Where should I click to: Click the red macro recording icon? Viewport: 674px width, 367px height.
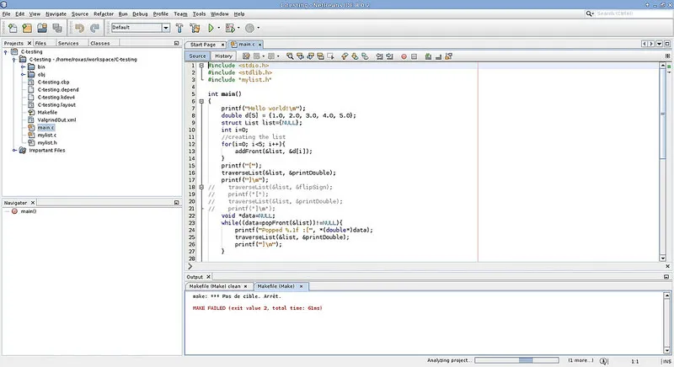(x=404, y=56)
